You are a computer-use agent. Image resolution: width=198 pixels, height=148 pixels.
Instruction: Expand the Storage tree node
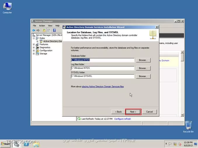click(34, 54)
